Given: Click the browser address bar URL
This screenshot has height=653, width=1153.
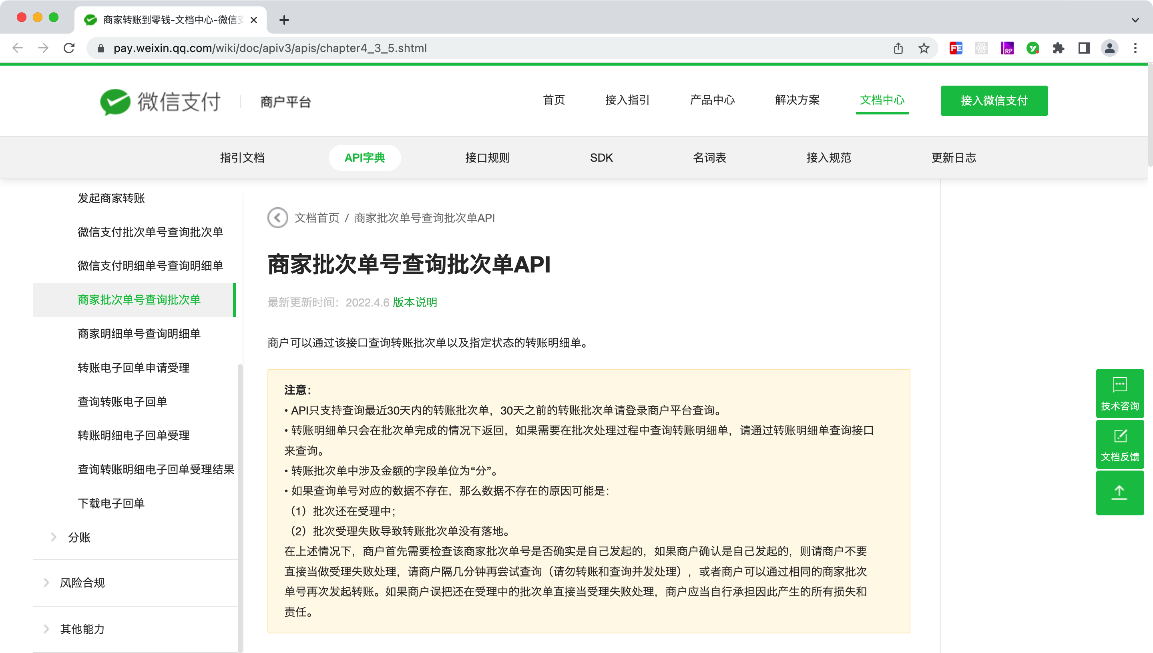Looking at the screenshot, I should [269, 48].
